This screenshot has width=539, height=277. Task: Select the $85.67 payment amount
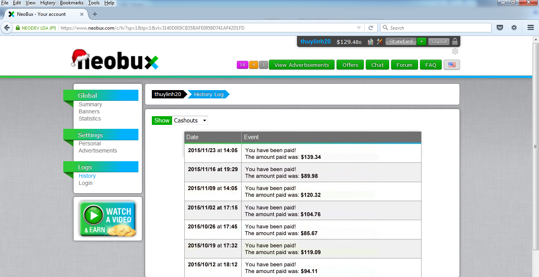click(309, 233)
